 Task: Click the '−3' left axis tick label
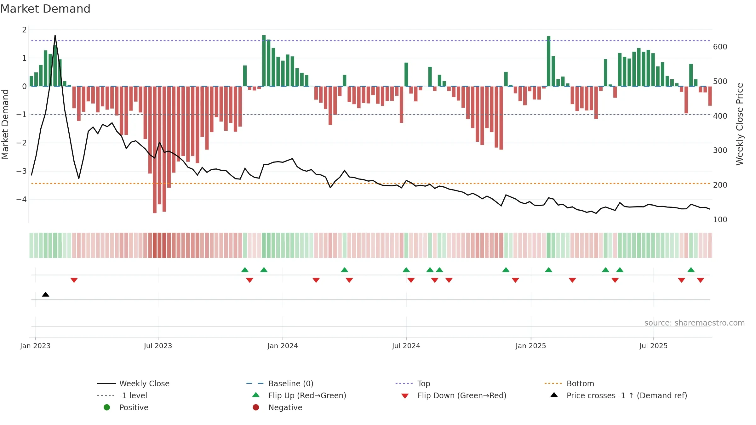click(x=21, y=171)
